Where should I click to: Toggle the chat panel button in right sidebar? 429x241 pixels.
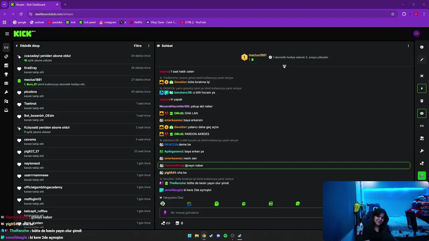point(422,113)
